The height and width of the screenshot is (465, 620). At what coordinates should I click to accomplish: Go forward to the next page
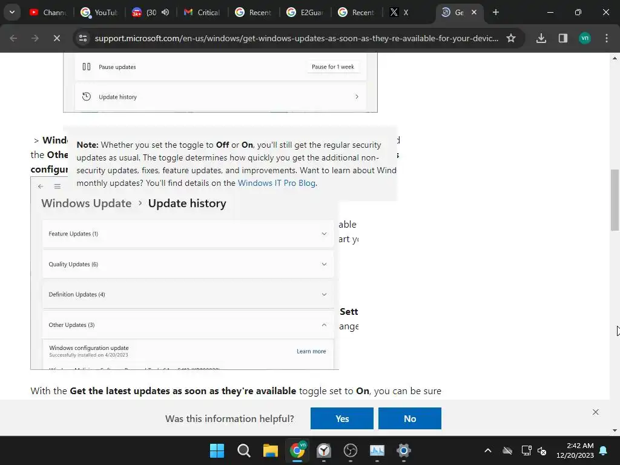(x=35, y=38)
